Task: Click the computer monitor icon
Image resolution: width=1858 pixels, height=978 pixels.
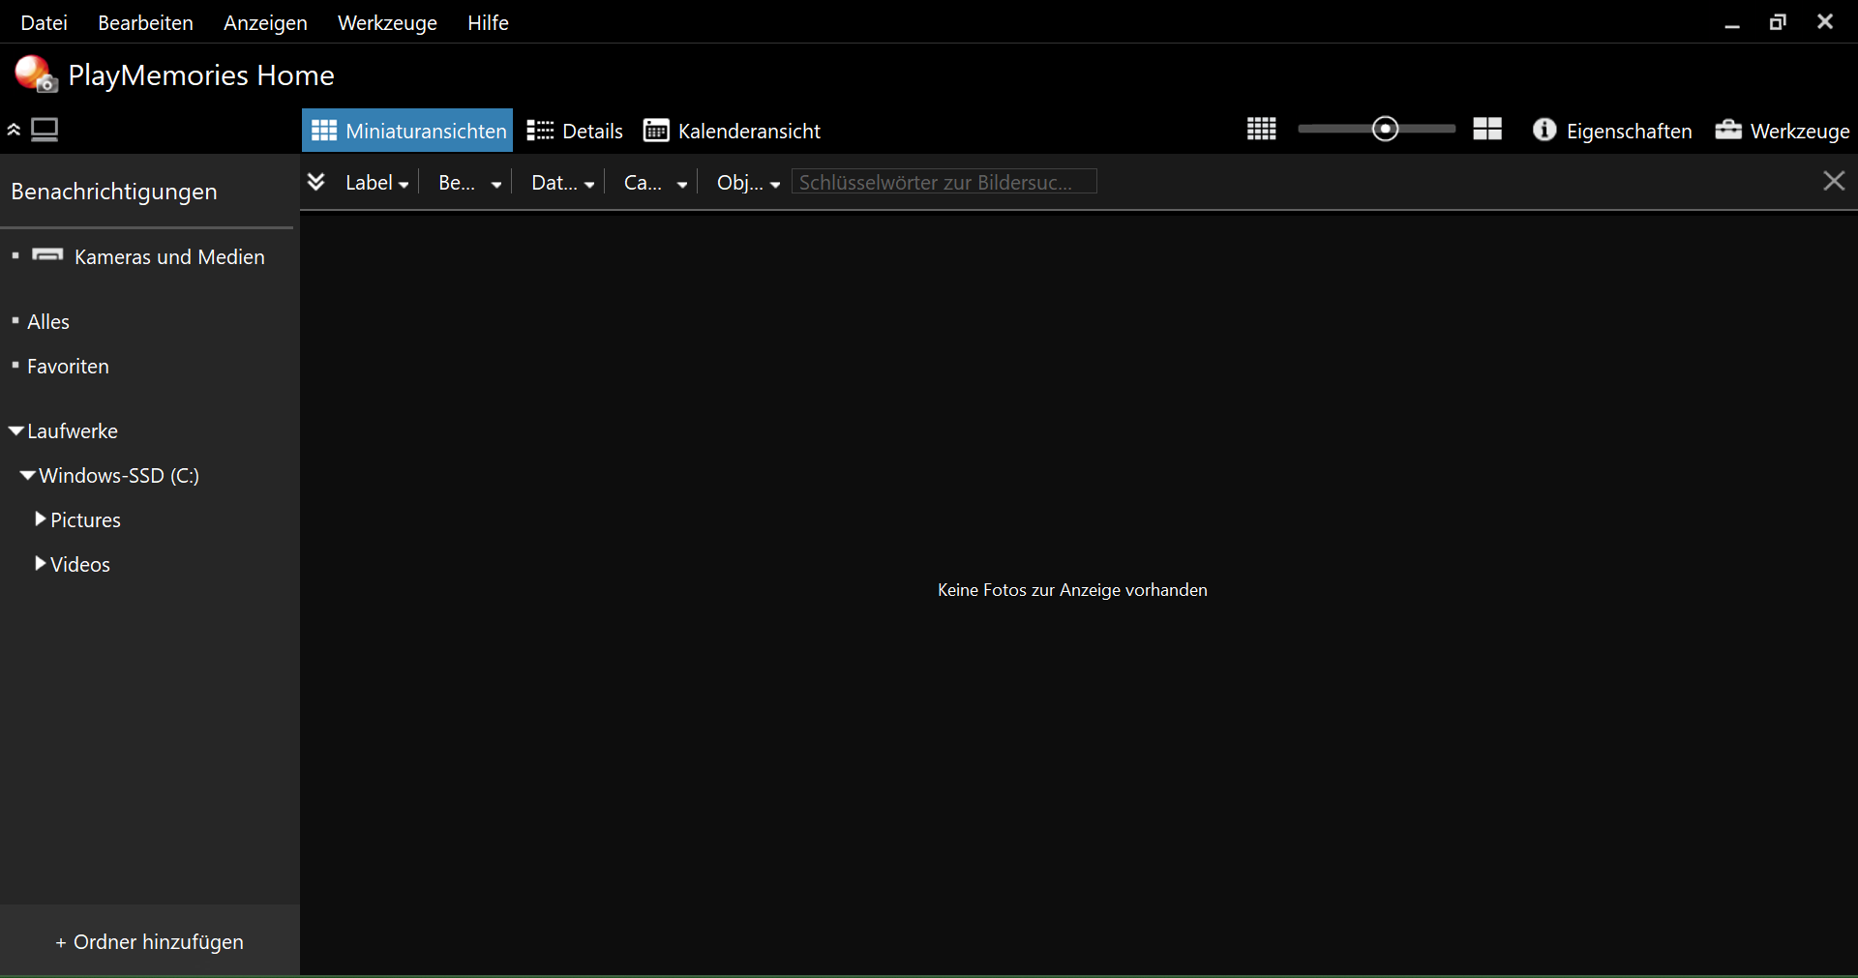Action: click(x=45, y=130)
